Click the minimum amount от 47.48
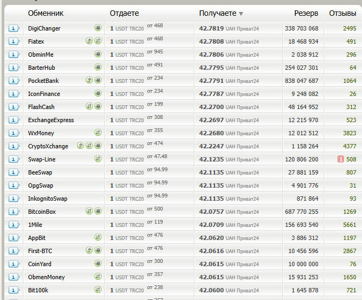The image size is (362, 300). pos(157,157)
